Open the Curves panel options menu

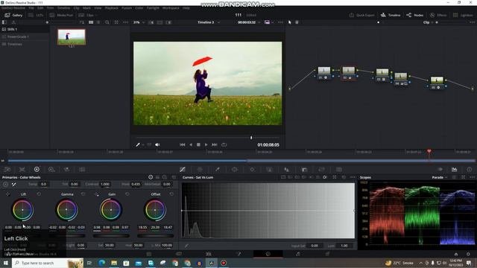coord(353,177)
